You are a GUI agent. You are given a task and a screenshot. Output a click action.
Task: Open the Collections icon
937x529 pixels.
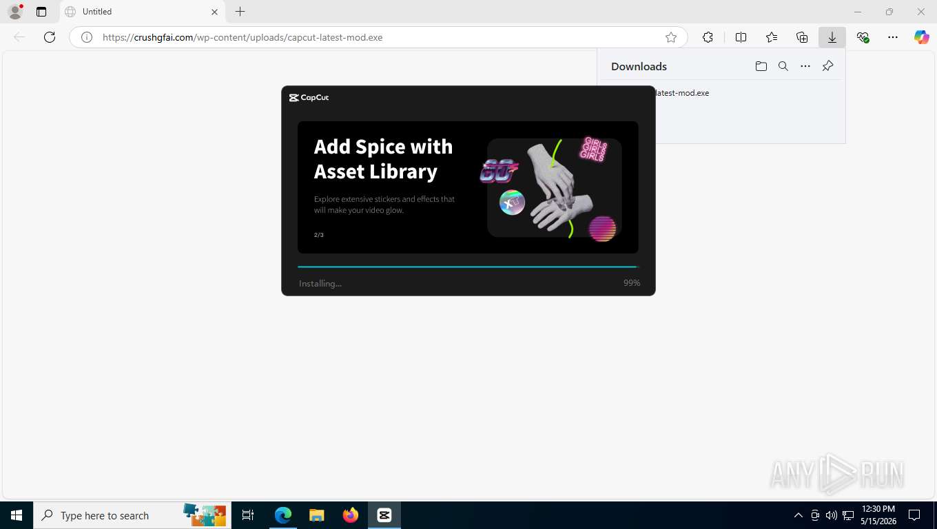click(x=802, y=37)
